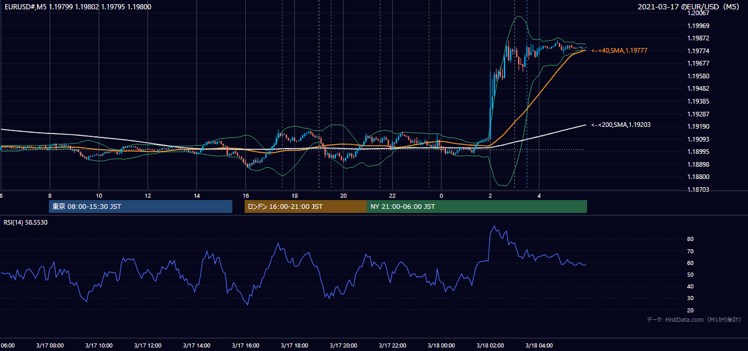Click the 3/17 16:00 date label
This screenshot has height=351, width=748.
coord(246,346)
